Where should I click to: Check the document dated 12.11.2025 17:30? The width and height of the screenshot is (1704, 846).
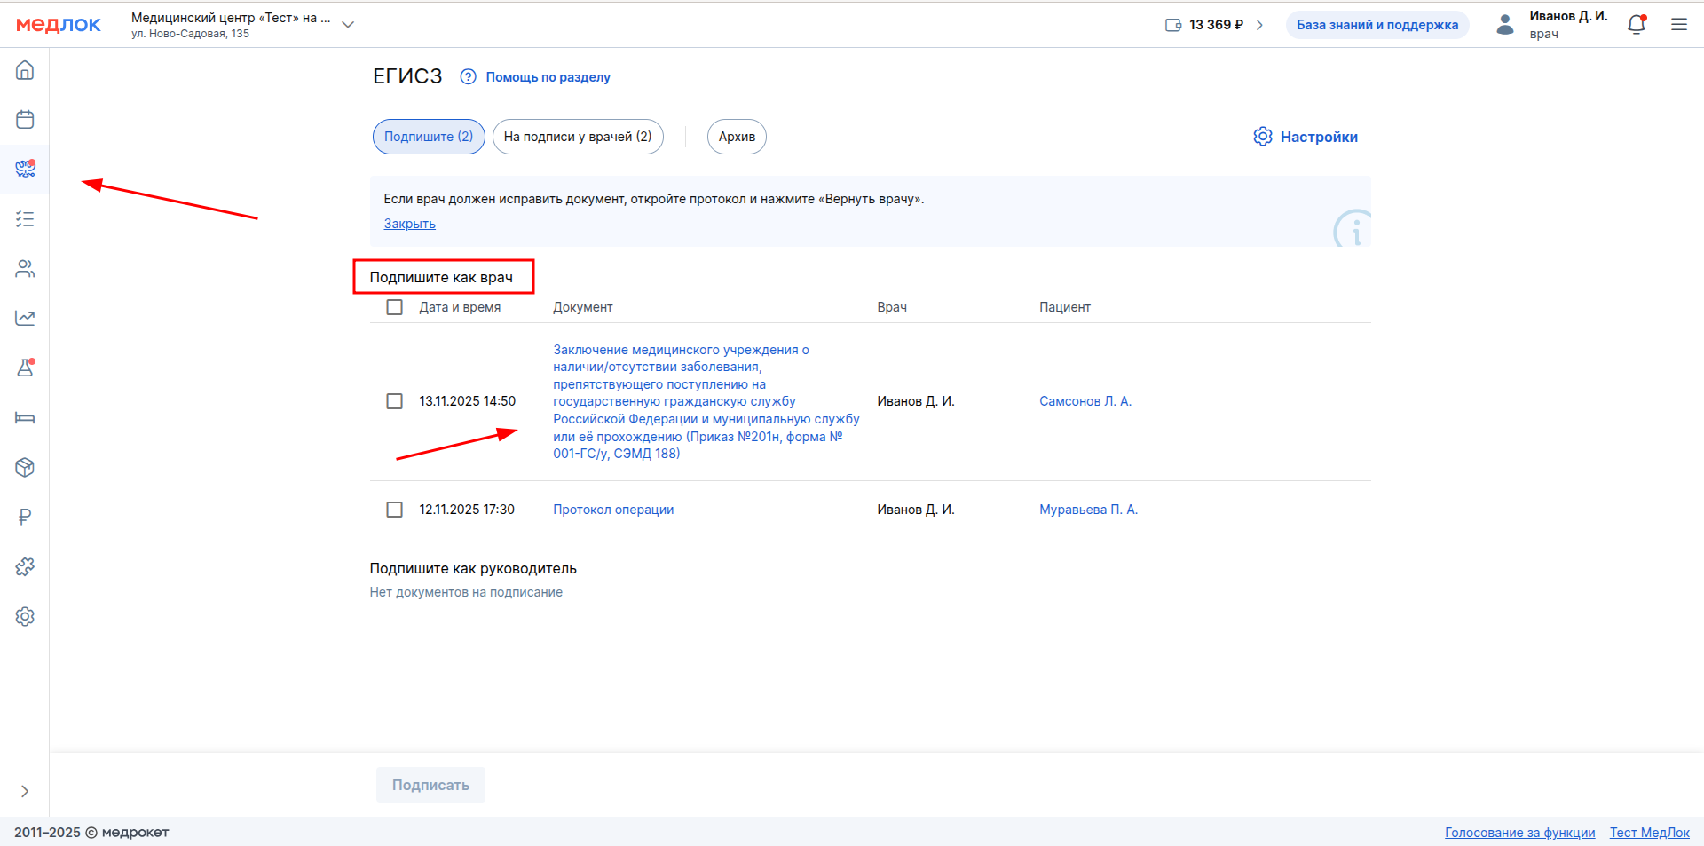pyautogui.click(x=395, y=510)
